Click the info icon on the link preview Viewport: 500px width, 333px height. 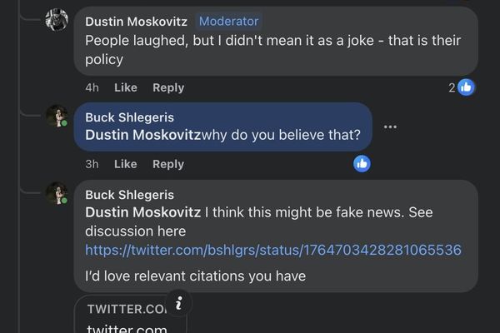tap(178, 301)
